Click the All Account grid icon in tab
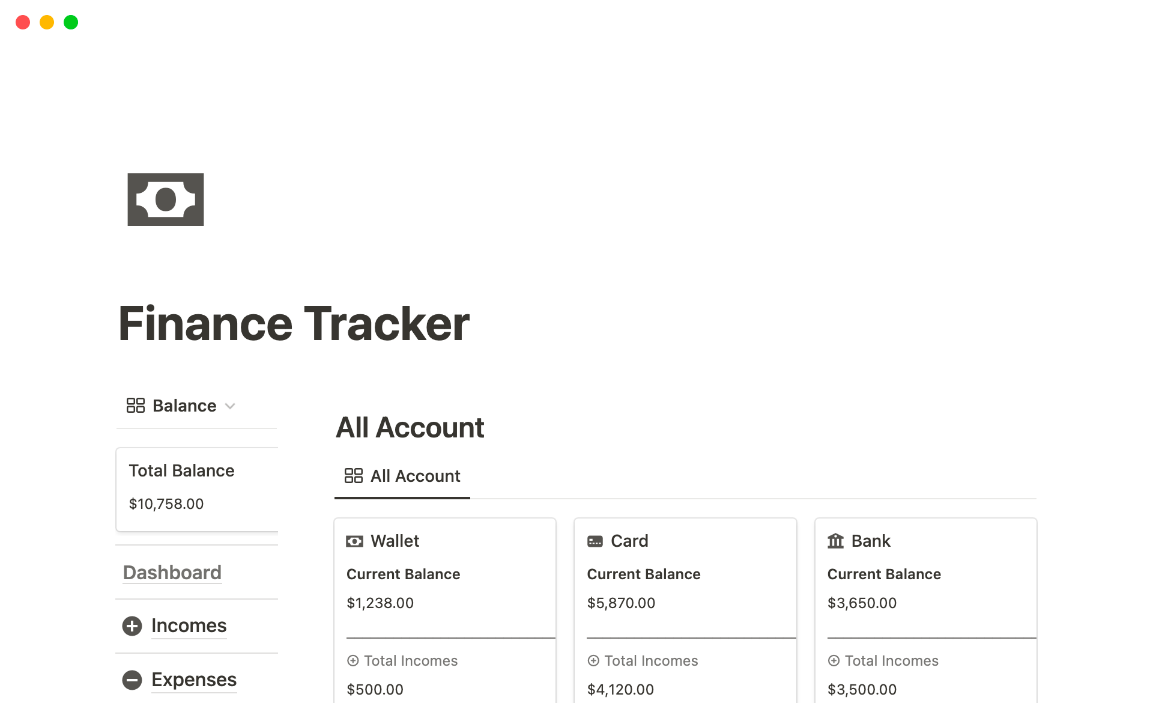Image resolution: width=1153 pixels, height=721 pixels. pyautogui.click(x=352, y=476)
